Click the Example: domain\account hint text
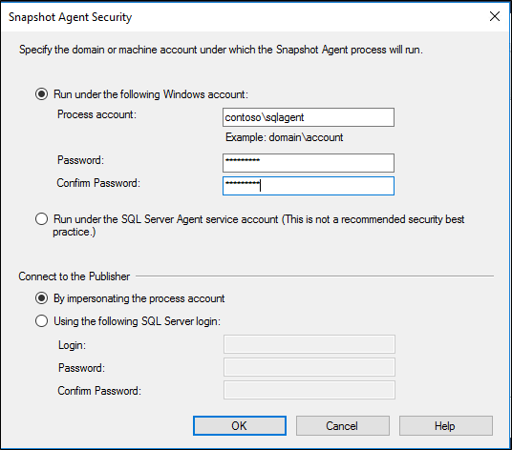This screenshot has height=450, width=512. pyautogui.click(x=284, y=137)
